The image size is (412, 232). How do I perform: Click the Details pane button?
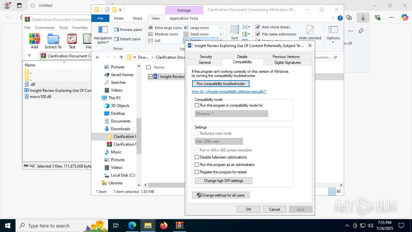coord(127,39)
